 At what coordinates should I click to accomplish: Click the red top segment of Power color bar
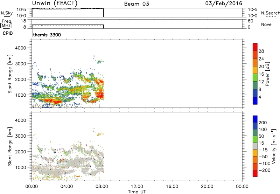[255, 47]
